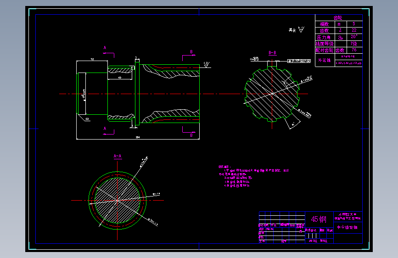This screenshot has width=398, height=258.
Task: Select the '其余' surface finish note
Action: [x=292, y=30]
